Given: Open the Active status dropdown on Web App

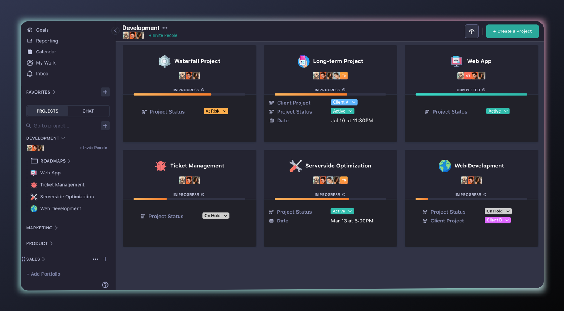Looking at the screenshot, I should [x=498, y=111].
